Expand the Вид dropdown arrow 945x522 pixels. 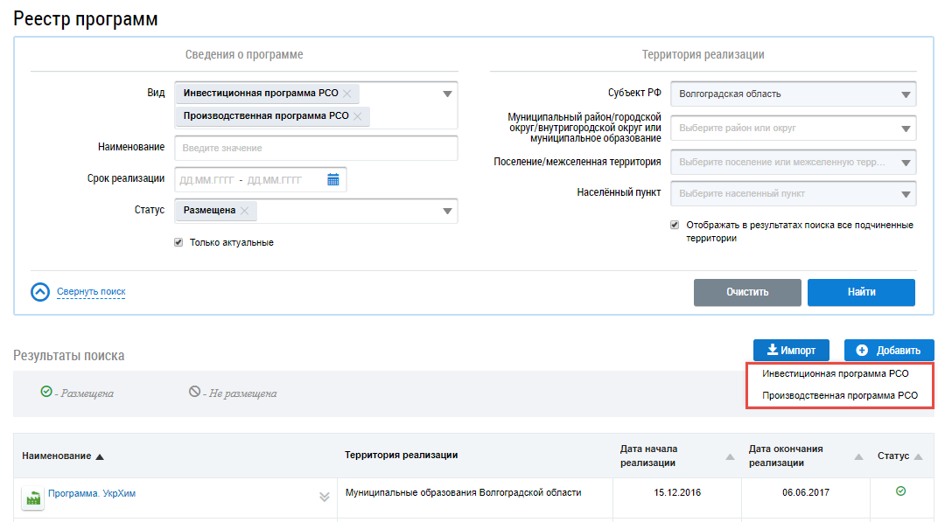pyautogui.click(x=447, y=94)
